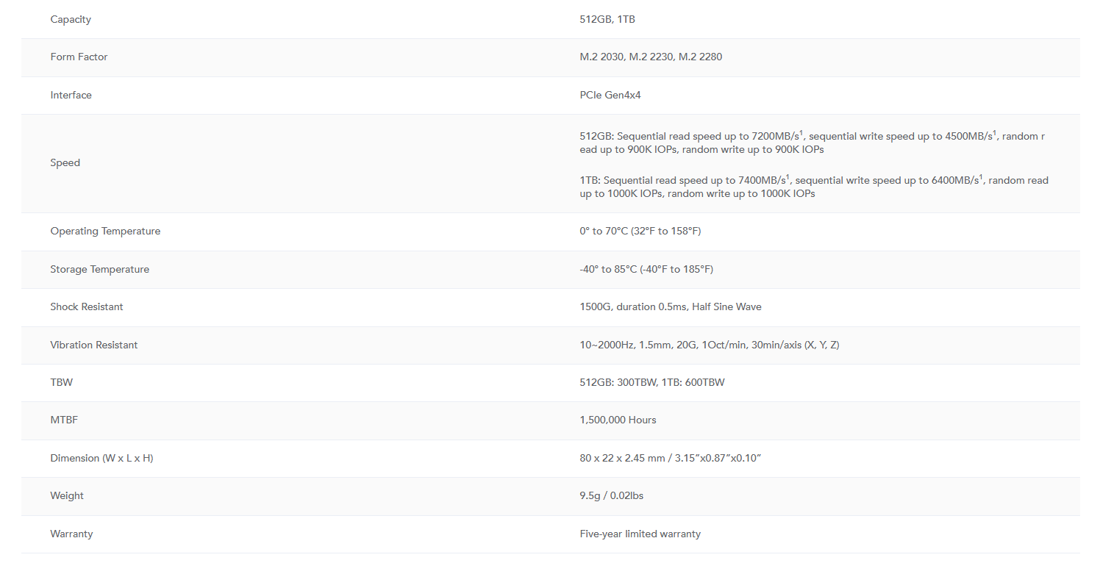Click the 1,500,000 Hours MTBF value

[618, 420]
